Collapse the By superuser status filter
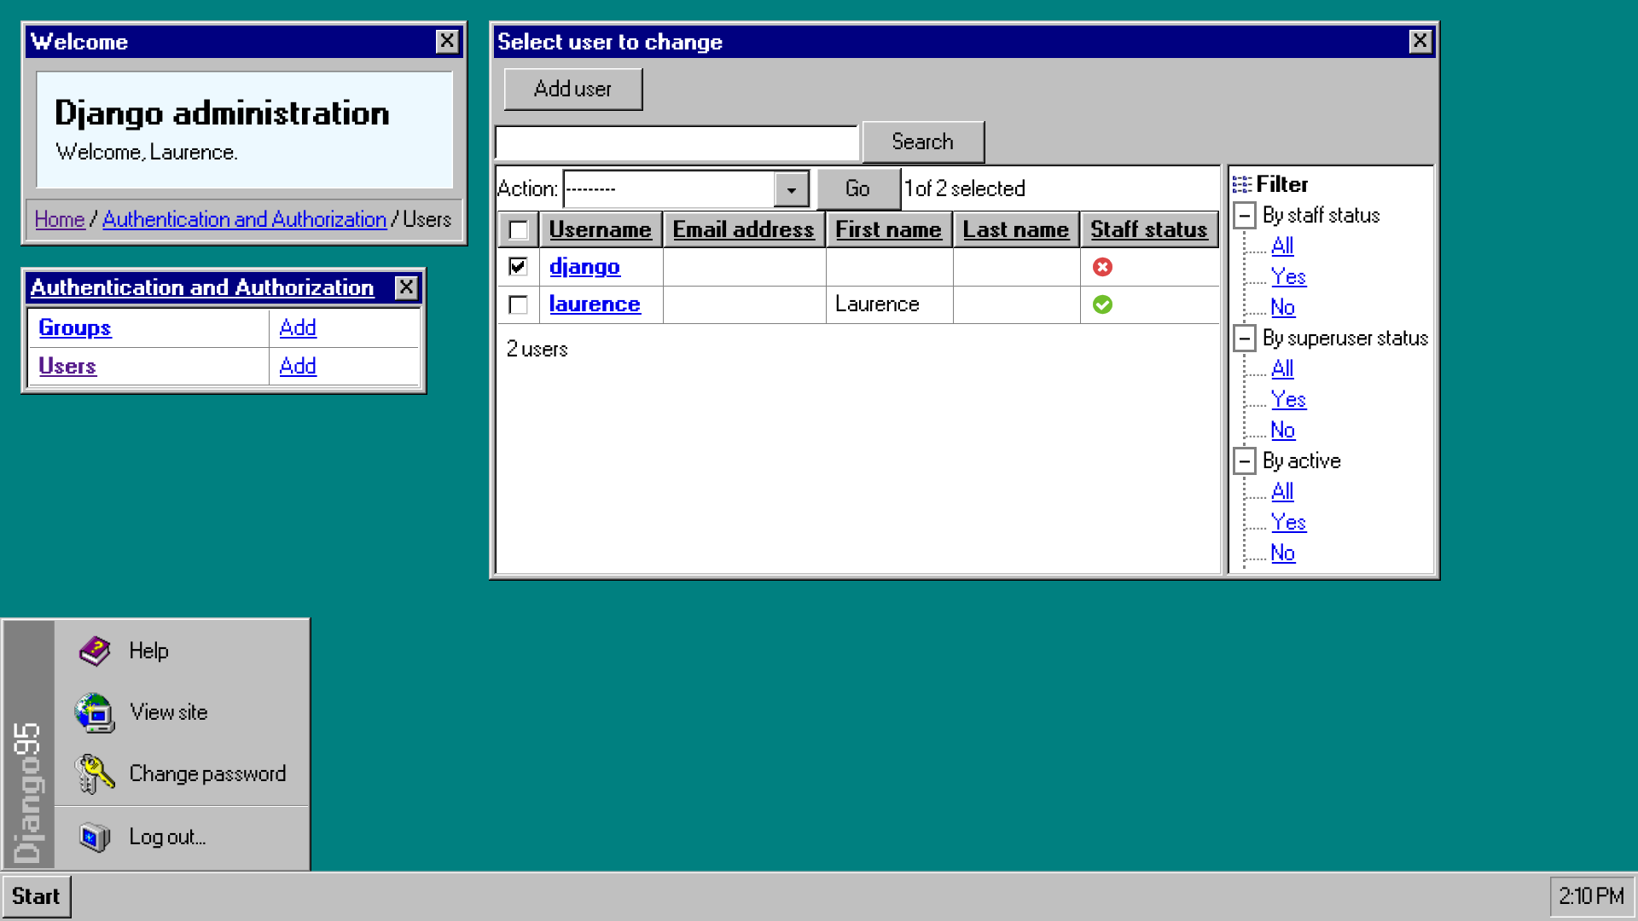 click(1245, 339)
